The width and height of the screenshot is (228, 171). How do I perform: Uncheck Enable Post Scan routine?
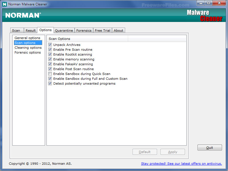point(50,69)
